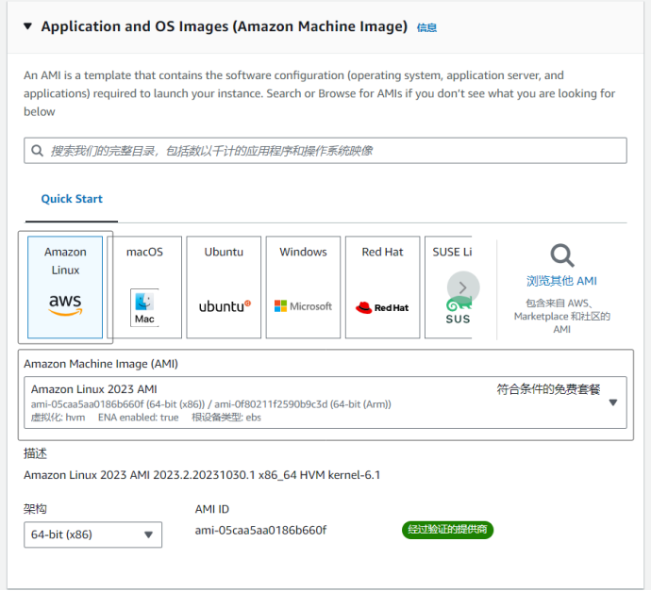The width and height of the screenshot is (651, 591).
Task: Click the 虚拟化: hvm text
Action: (58, 418)
